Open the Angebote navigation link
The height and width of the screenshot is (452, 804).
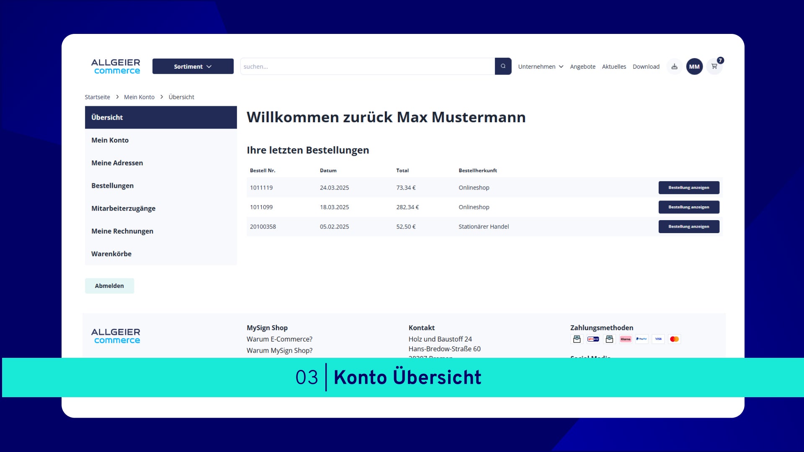coord(582,67)
